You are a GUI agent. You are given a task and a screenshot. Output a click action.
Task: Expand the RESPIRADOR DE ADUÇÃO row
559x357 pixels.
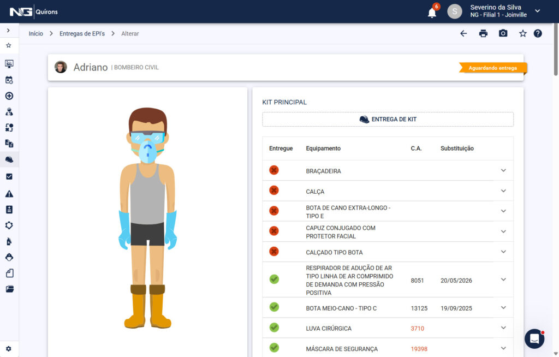point(503,279)
